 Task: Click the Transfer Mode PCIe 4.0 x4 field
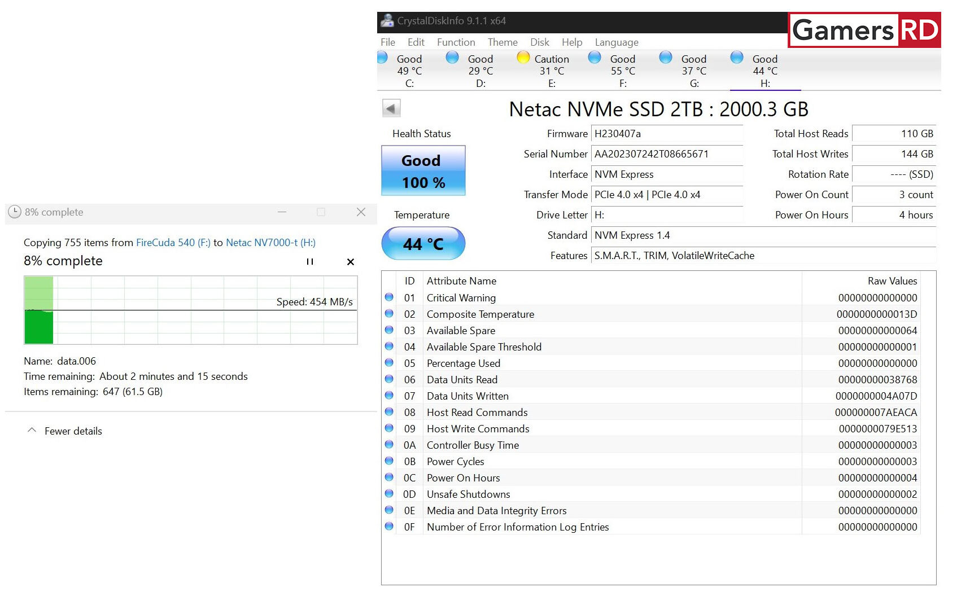pos(667,195)
